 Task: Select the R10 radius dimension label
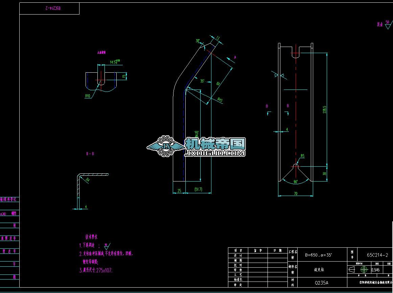[x=88, y=96]
